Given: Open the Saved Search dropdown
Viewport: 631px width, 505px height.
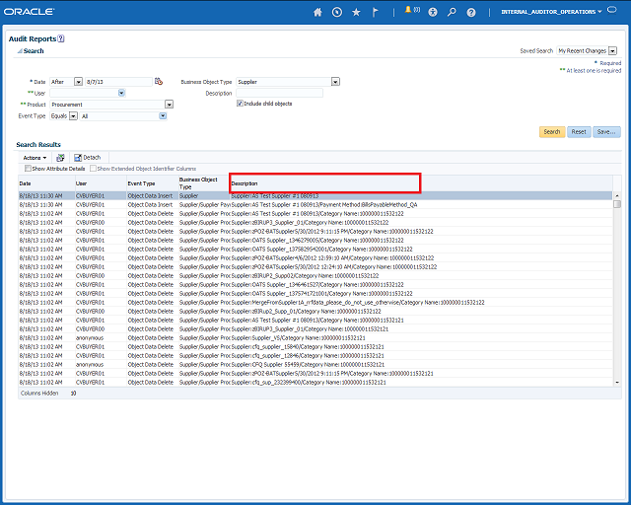Looking at the screenshot, I should pos(612,50).
